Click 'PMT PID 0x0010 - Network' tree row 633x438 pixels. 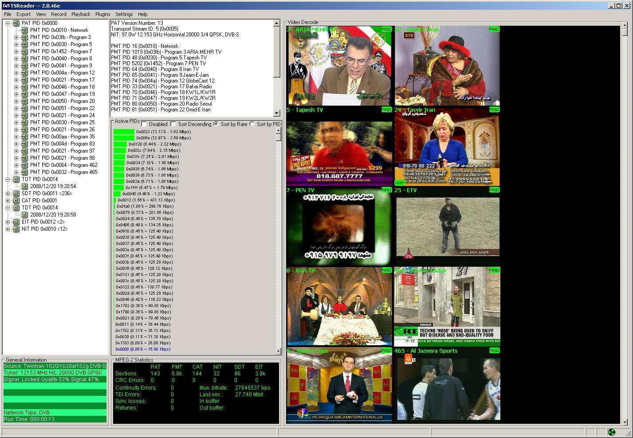click(x=59, y=30)
